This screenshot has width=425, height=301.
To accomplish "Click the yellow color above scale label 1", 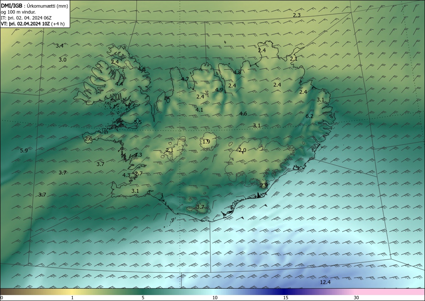I will (x=72, y=292).
